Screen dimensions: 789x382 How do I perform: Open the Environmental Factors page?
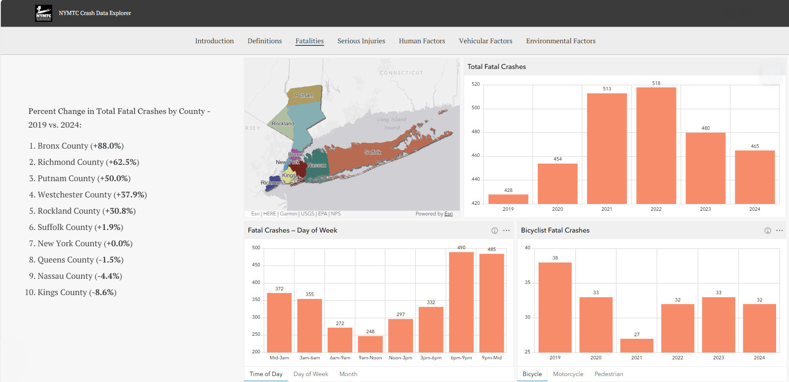[x=561, y=41]
